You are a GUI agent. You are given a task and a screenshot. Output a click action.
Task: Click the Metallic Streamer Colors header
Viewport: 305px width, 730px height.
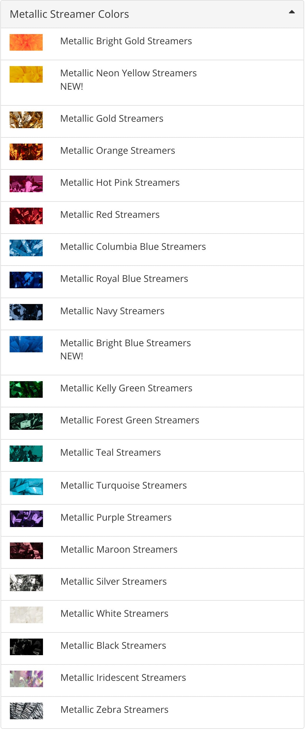(69, 14)
